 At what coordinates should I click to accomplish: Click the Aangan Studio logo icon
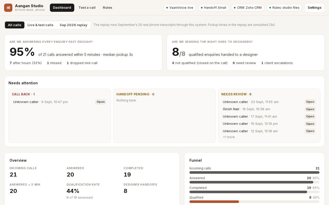click(8, 8)
